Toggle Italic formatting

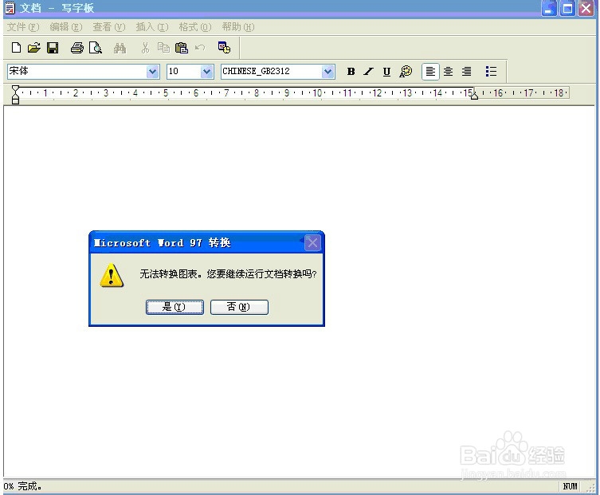coord(368,72)
